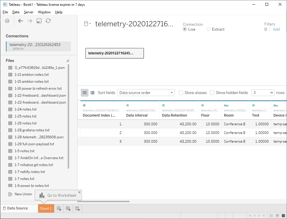287x219 pixels.
Task: Refresh the data source icon
Action: 48,21
